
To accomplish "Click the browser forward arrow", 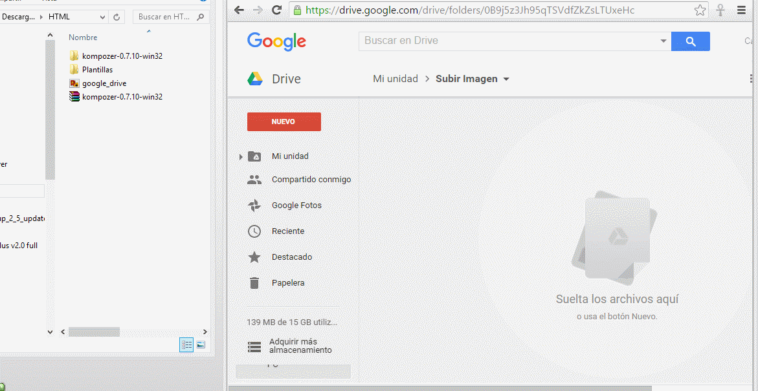I will pyautogui.click(x=258, y=10).
